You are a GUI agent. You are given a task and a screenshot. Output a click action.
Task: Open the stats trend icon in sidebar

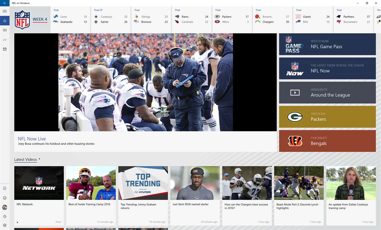tap(5, 40)
